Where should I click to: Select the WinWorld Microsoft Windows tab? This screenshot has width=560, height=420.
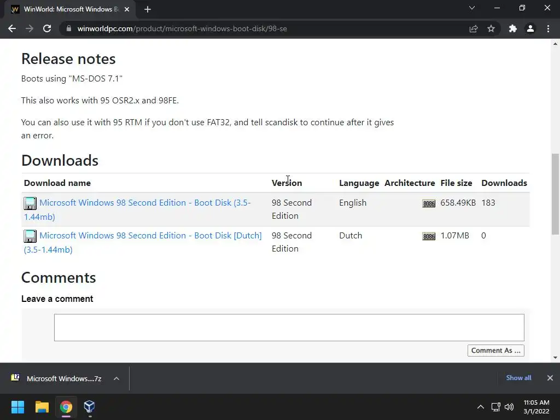tap(70, 9)
